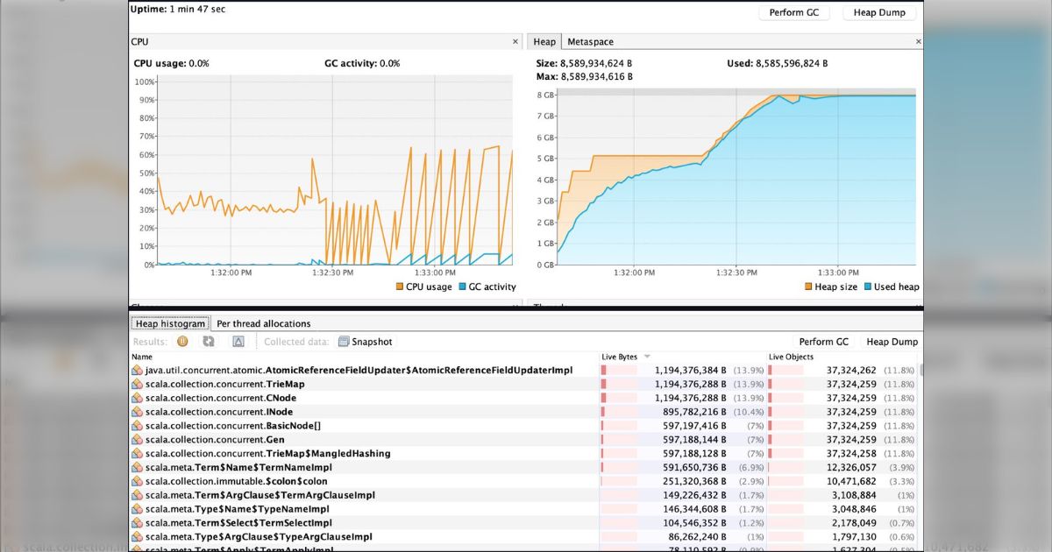Open the Per thread allocations tab
The height and width of the screenshot is (552, 1052).
pos(263,323)
